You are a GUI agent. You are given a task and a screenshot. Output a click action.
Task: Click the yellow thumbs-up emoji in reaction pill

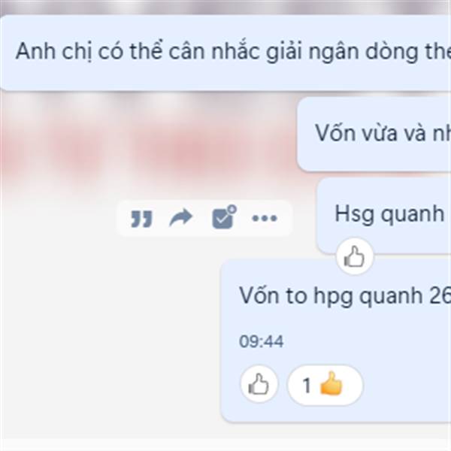(331, 384)
